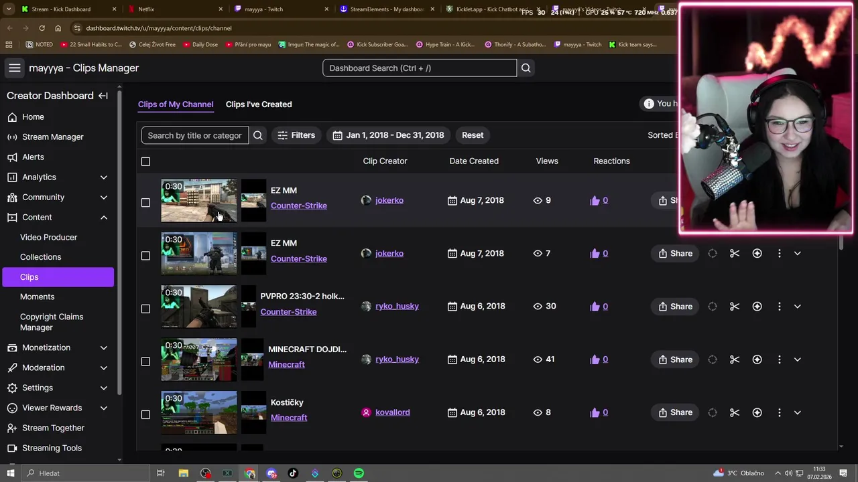
Task: Open File Explorer from the taskbar
Action: [x=184, y=473]
